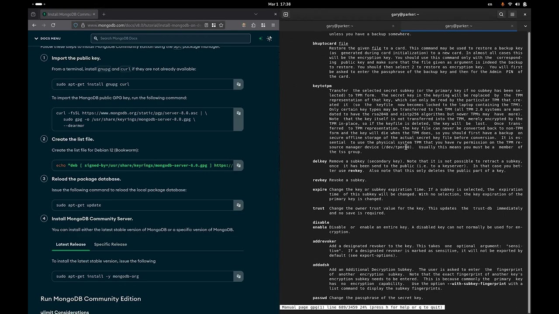This screenshot has width=559, height=314.
Task: Click the manual page gpg(1) status line
Action: 362,307
